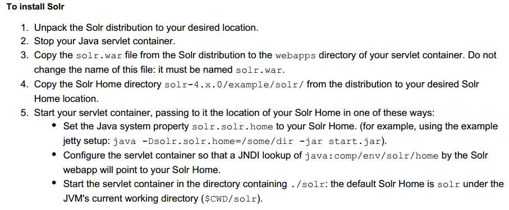Click step 5 'Start your servlet container'
The width and height of the screenshot is (509, 210).
click(93, 113)
